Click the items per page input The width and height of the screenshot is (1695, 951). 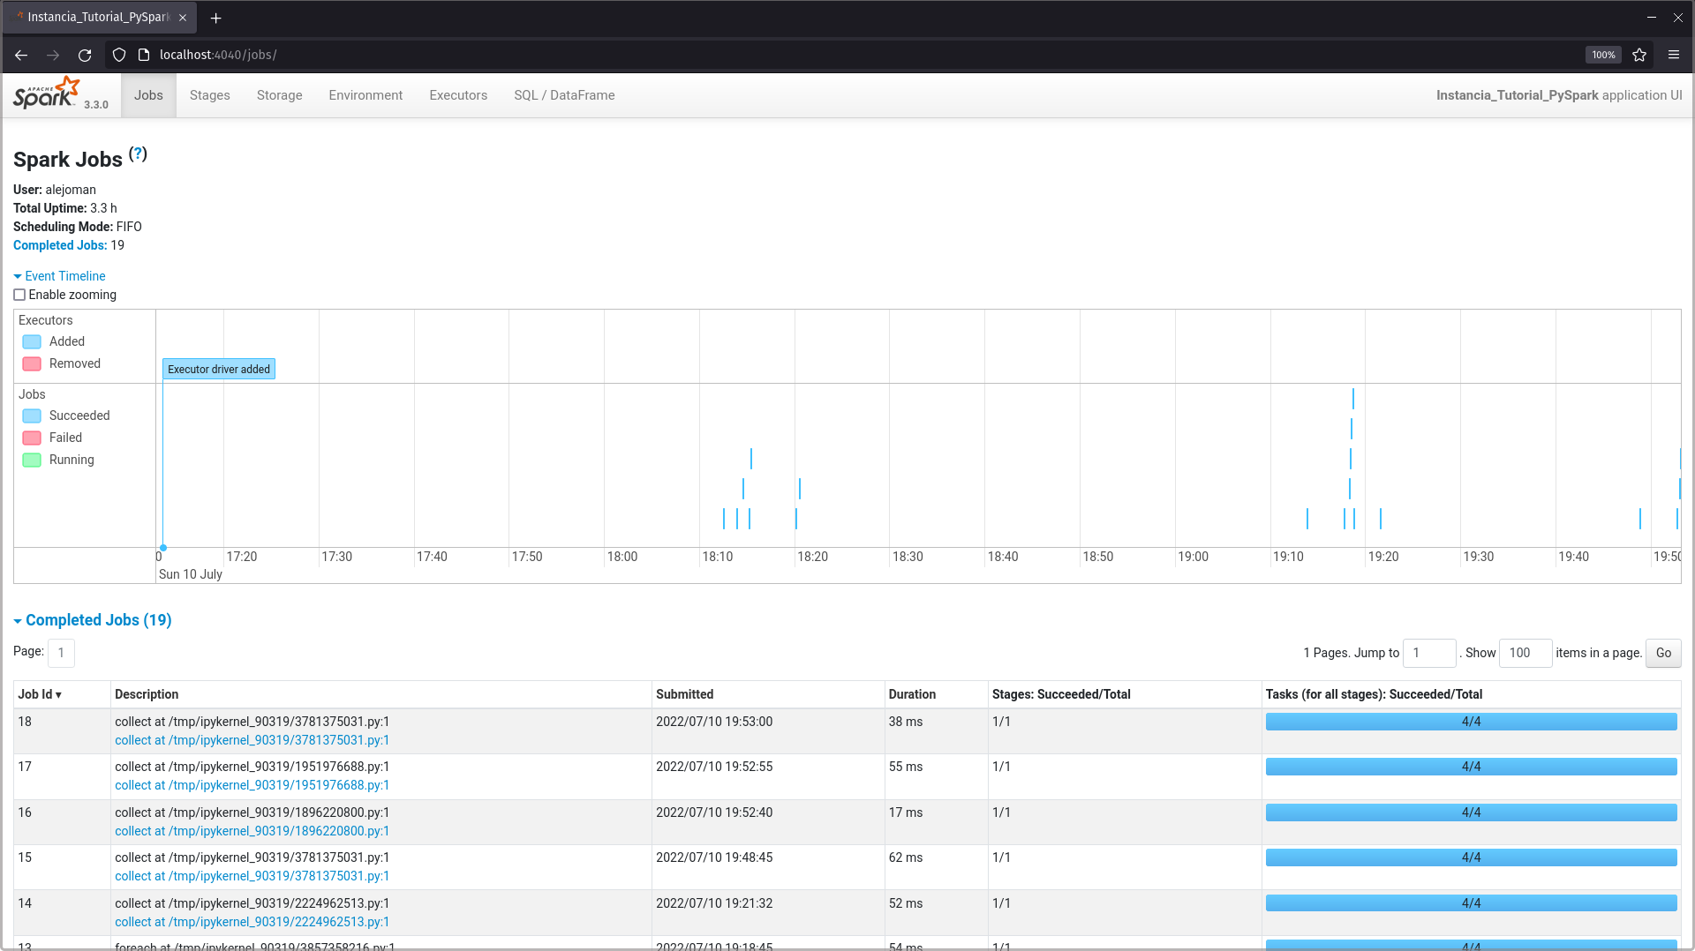(1525, 653)
